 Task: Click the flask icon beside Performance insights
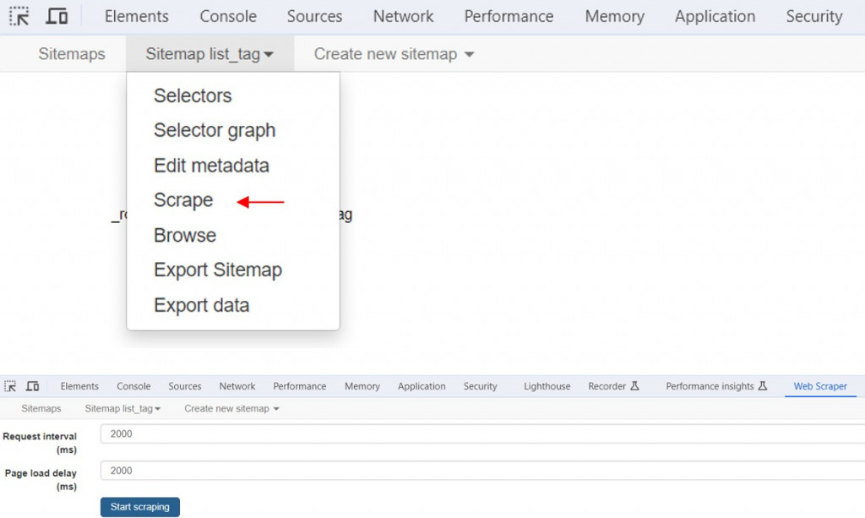[763, 386]
